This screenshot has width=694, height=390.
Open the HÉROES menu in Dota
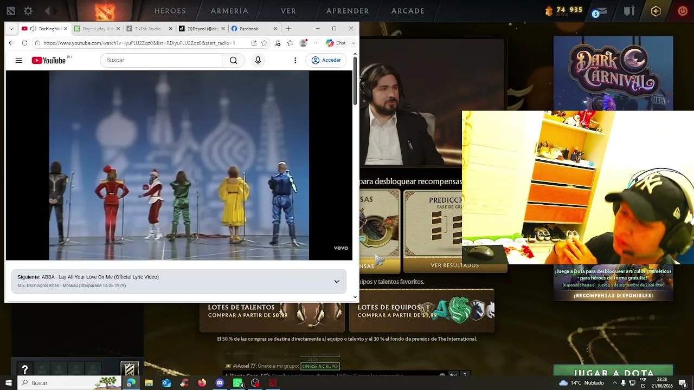170,11
